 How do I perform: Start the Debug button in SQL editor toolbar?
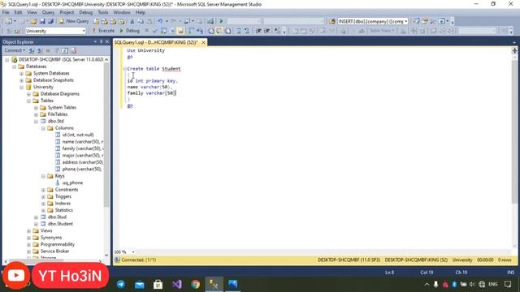[129, 31]
